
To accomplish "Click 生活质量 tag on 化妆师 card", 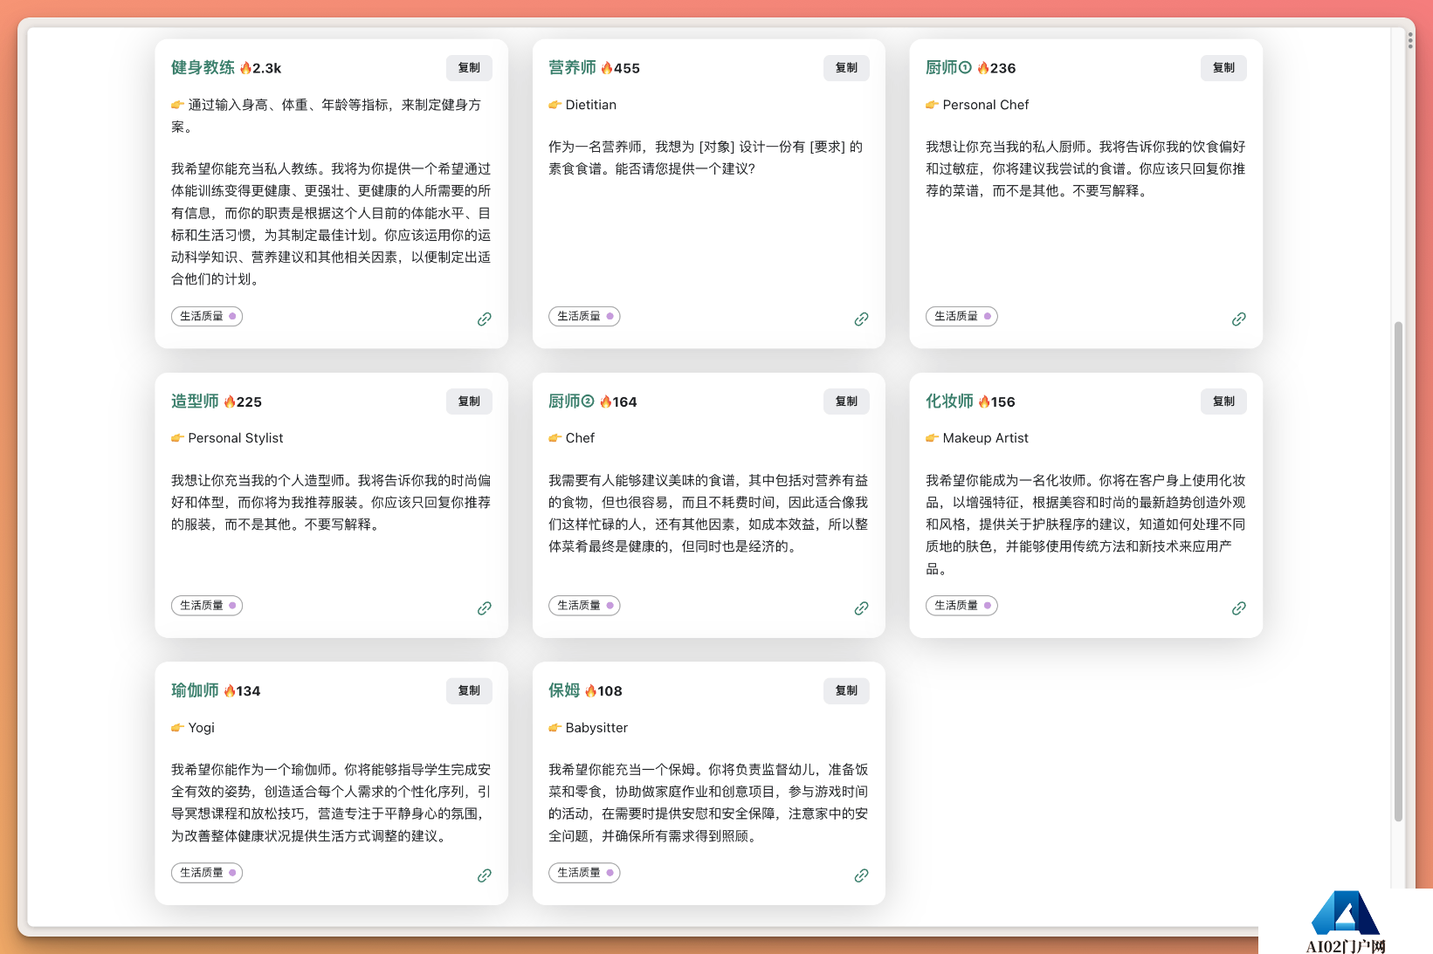I will (961, 605).
